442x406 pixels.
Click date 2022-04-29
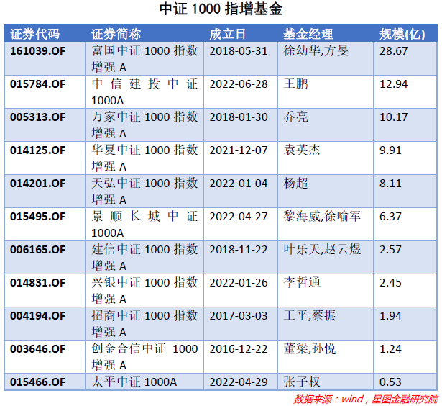click(239, 382)
